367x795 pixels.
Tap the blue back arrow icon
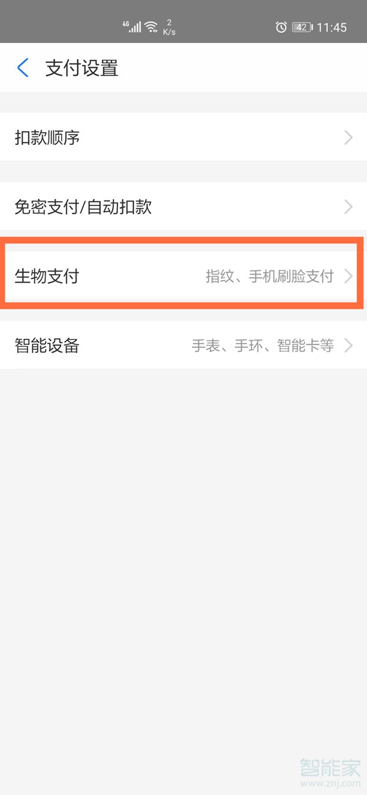coord(23,67)
